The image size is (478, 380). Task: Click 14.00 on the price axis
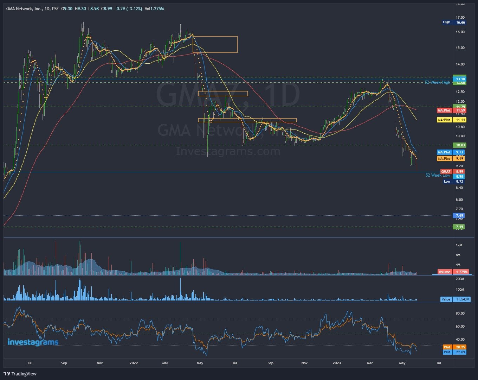[x=460, y=64]
